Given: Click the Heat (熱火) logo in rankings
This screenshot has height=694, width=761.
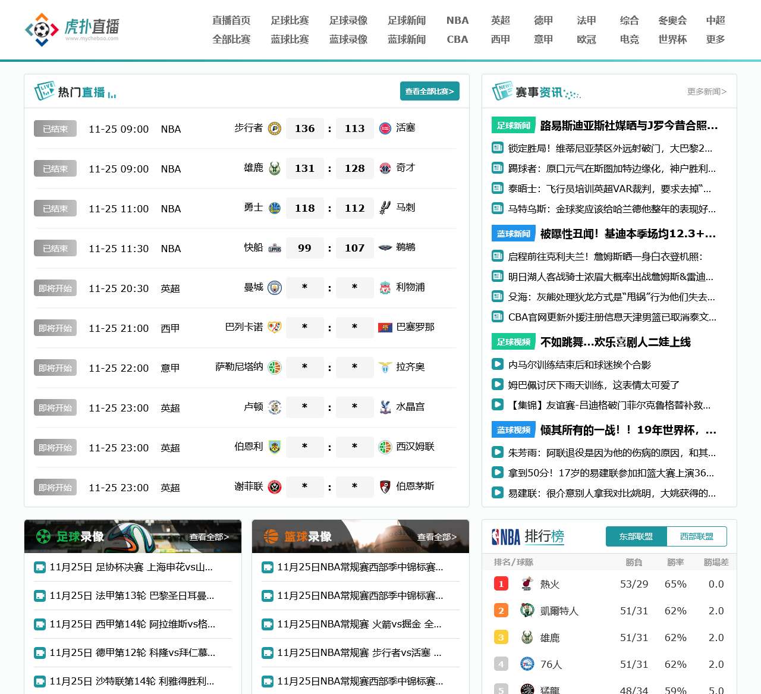Looking at the screenshot, I should pyautogui.click(x=527, y=584).
